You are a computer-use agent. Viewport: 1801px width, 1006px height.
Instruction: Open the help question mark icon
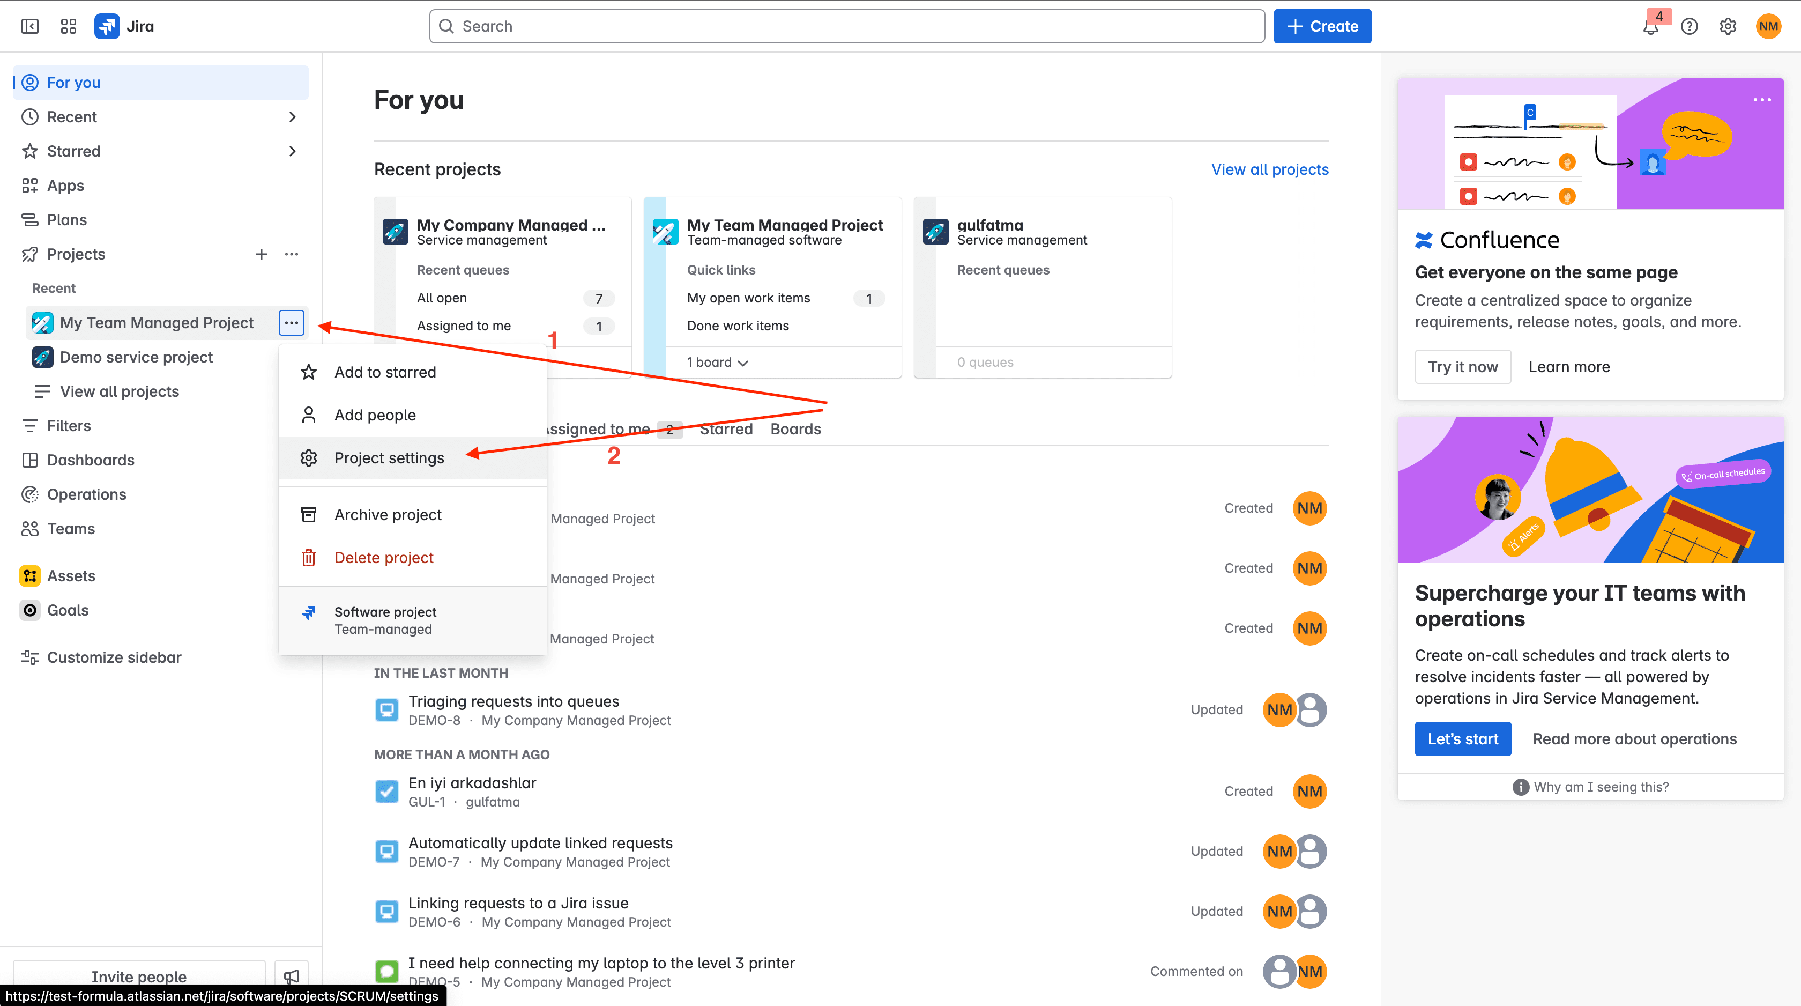pos(1689,27)
